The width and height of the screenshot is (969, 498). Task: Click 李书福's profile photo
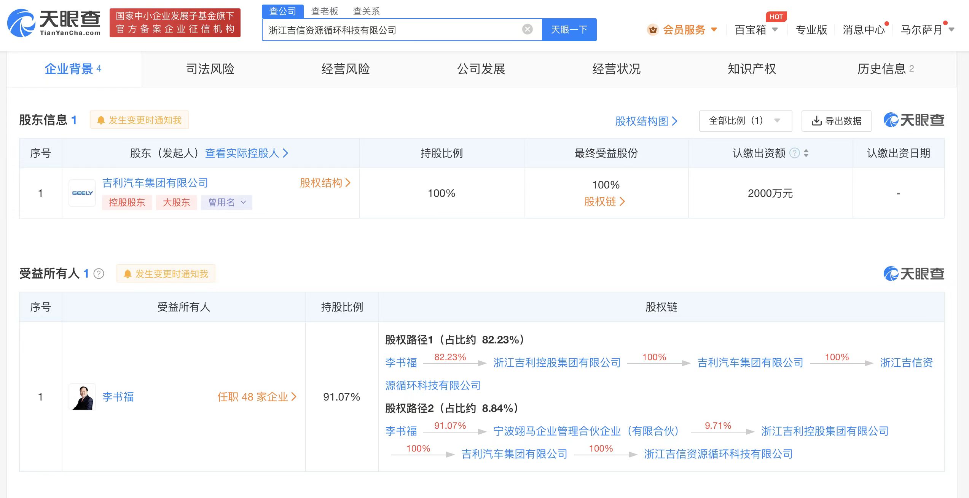82,397
